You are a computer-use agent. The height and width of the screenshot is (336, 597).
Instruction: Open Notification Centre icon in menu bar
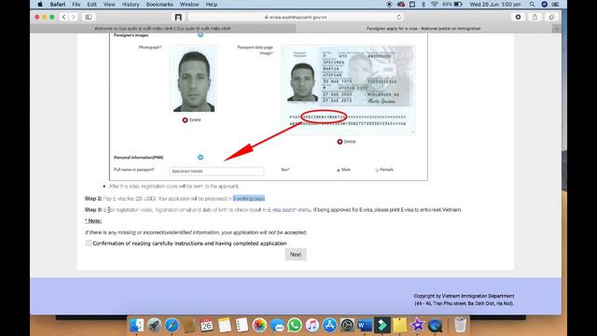tap(556, 5)
